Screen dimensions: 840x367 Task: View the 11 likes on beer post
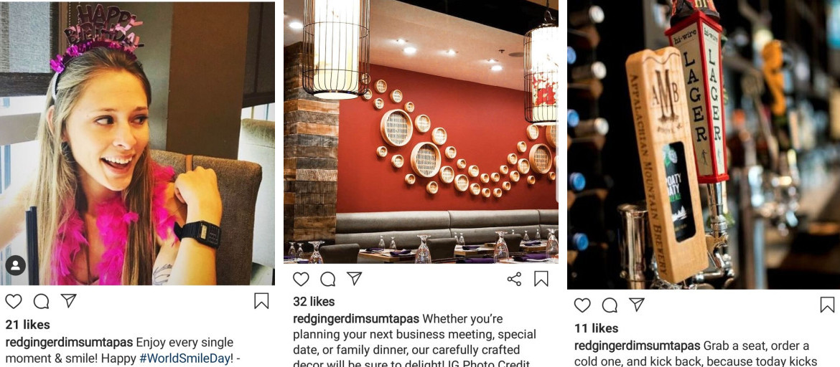pyautogui.click(x=596, y=328)
